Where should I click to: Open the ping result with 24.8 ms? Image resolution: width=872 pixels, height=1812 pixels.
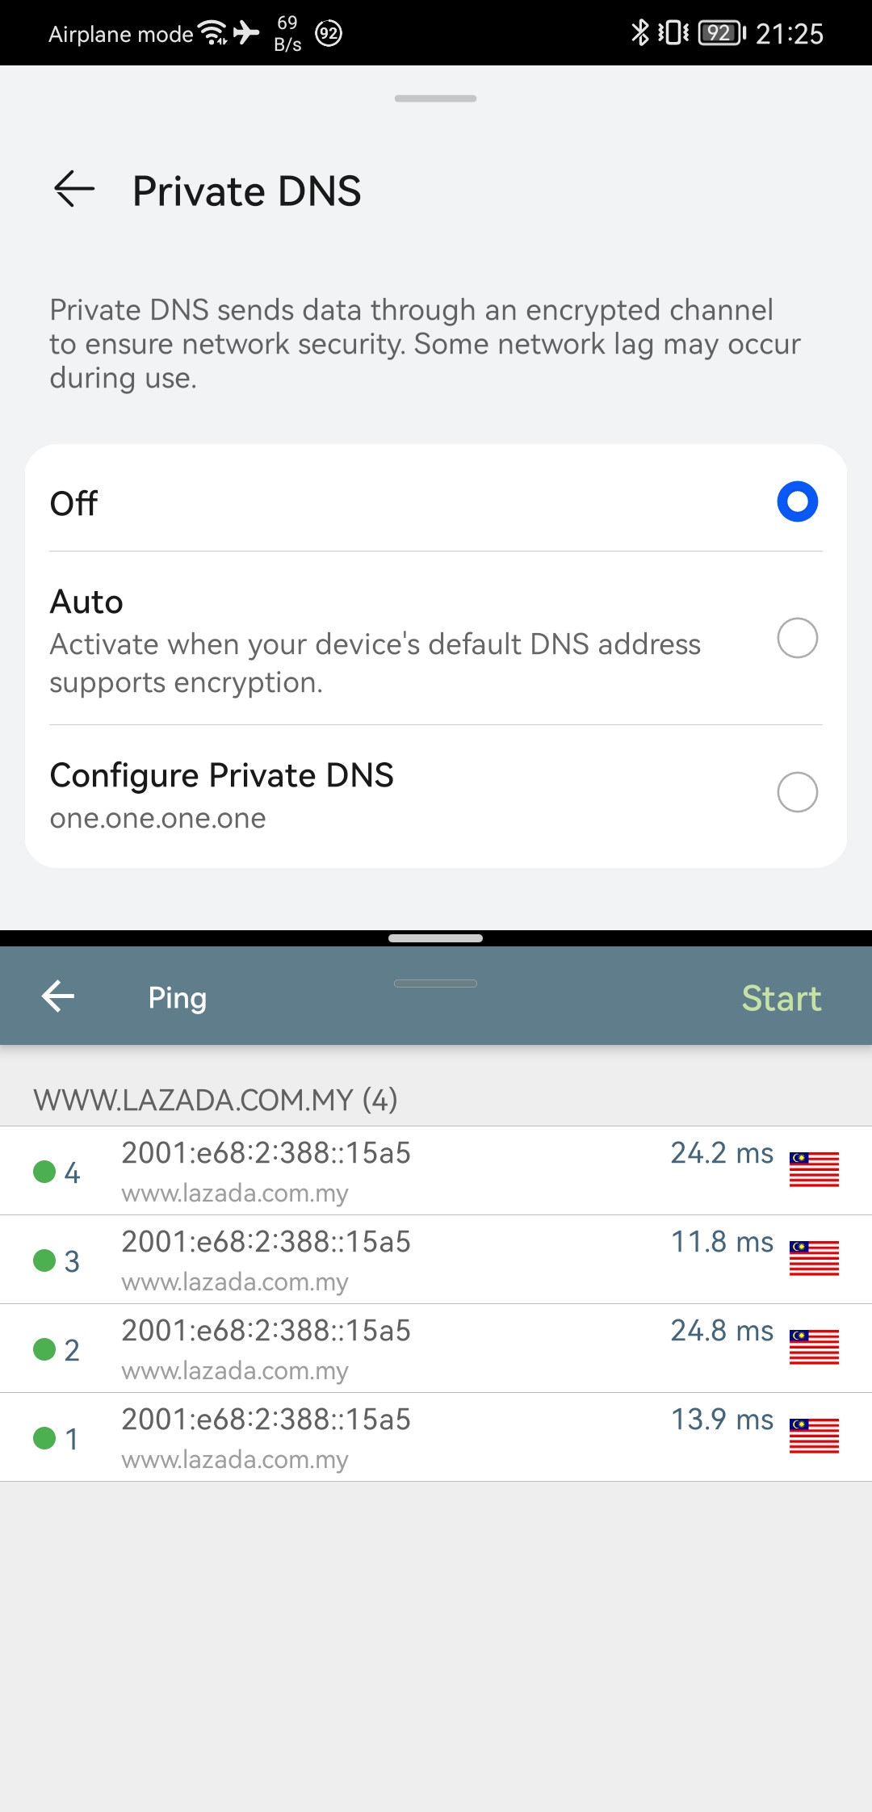click(x=436, y=1349)
